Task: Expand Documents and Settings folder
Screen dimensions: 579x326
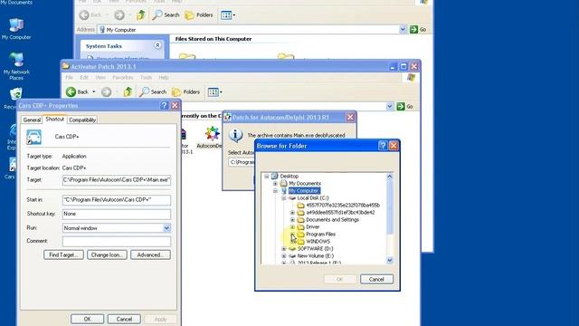Action: click(292, 220)
